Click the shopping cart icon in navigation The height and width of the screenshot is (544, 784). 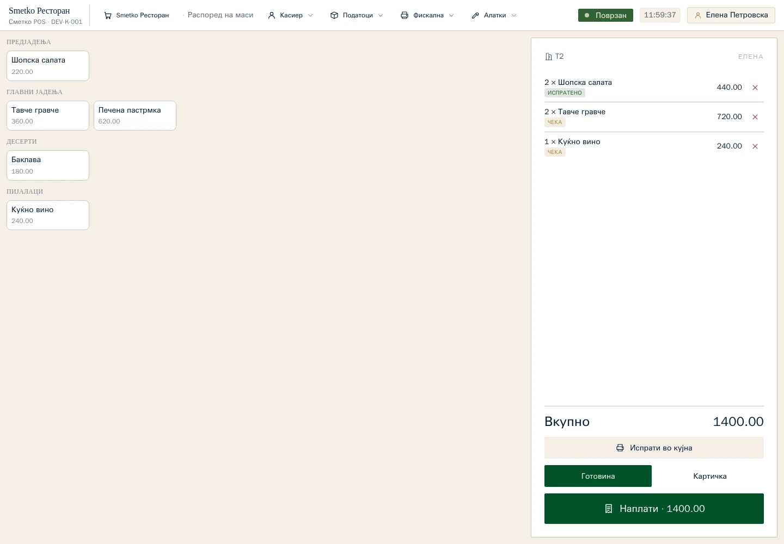[x=108, y=15]
